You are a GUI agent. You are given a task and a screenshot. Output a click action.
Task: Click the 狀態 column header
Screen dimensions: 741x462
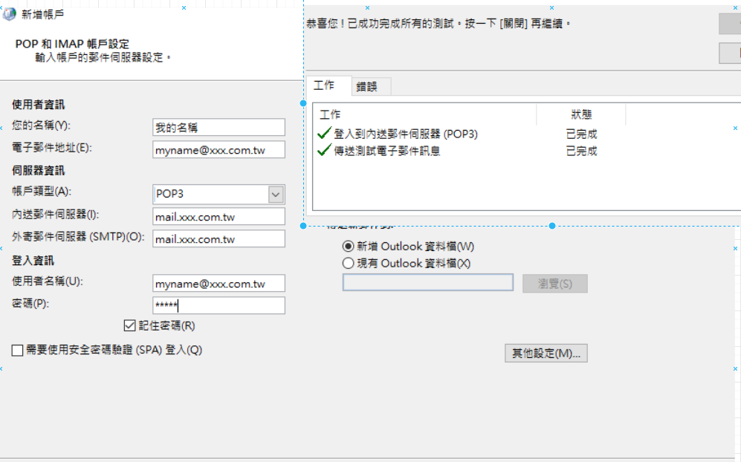(x=581, y=114)
